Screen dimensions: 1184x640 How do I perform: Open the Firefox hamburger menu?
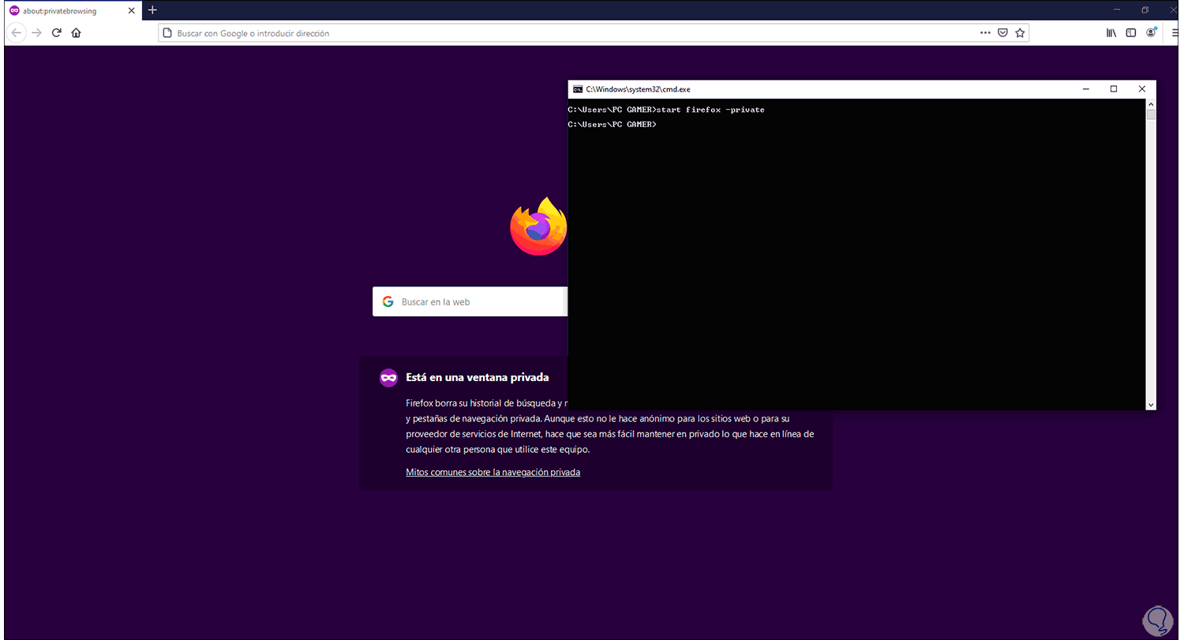[1175, 33]
